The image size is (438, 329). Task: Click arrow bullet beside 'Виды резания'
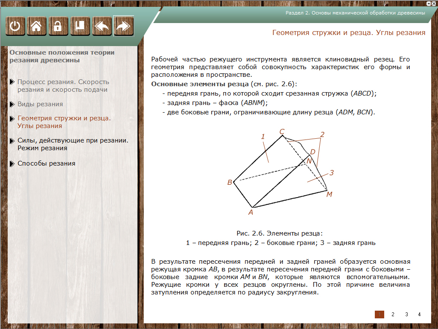[x=12, y=104]
